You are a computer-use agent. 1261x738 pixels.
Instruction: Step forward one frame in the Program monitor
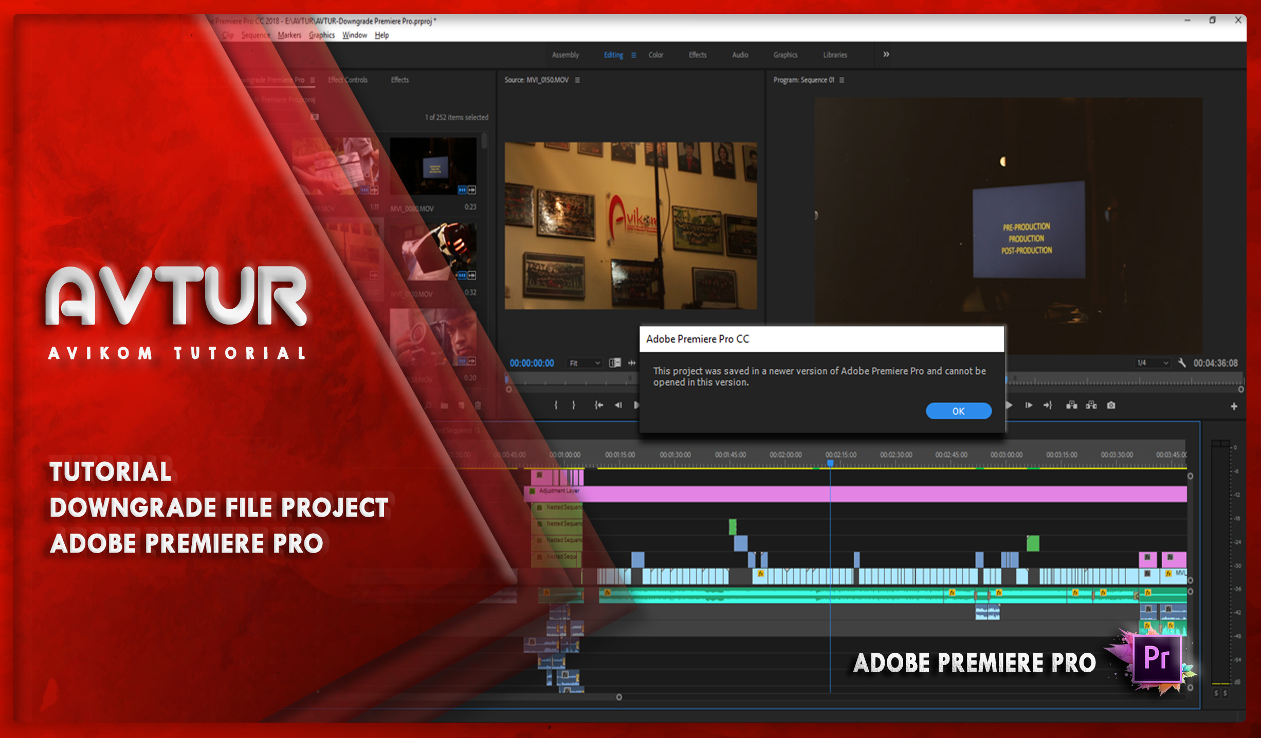1029,405
